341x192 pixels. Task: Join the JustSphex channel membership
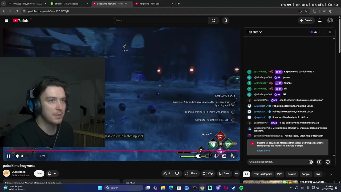click(x=39, y=173)
